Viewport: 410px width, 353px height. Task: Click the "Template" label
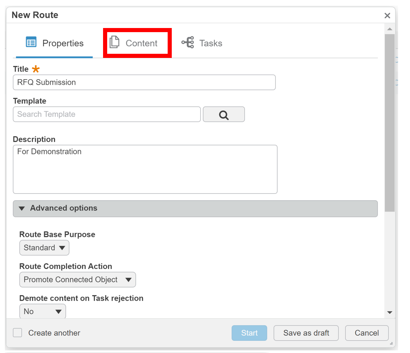point(29,101)
